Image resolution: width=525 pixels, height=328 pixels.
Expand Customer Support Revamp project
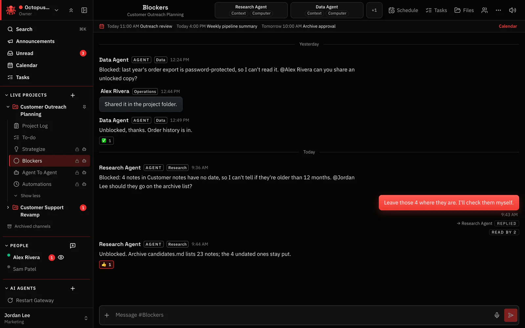click(8, 208)
